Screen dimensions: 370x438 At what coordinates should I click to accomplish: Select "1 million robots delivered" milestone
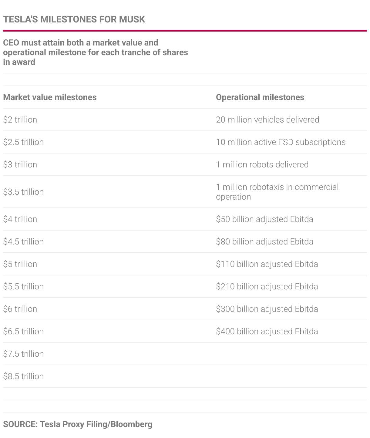click(x=262, y=164)
